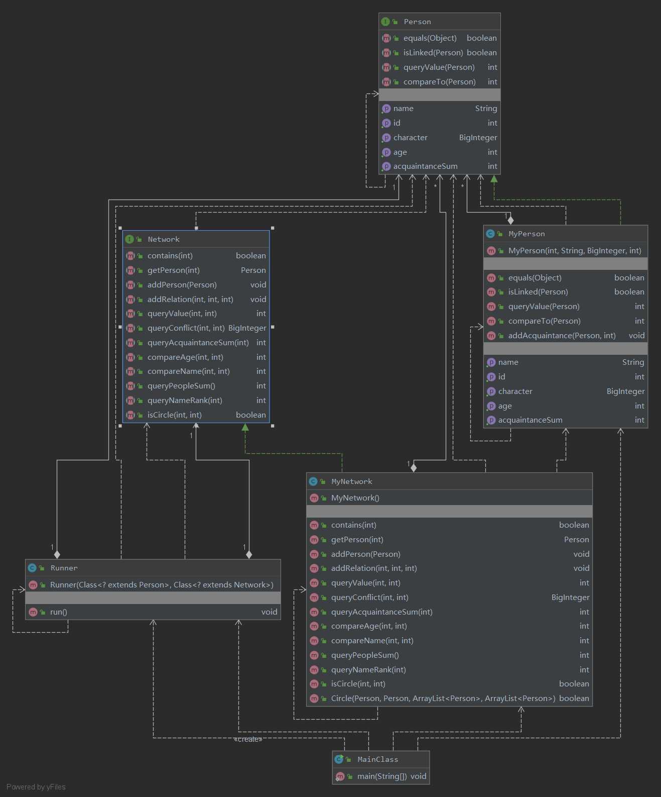Click the Runner class icon
This screenshot has height=797, width=661.
32,568
